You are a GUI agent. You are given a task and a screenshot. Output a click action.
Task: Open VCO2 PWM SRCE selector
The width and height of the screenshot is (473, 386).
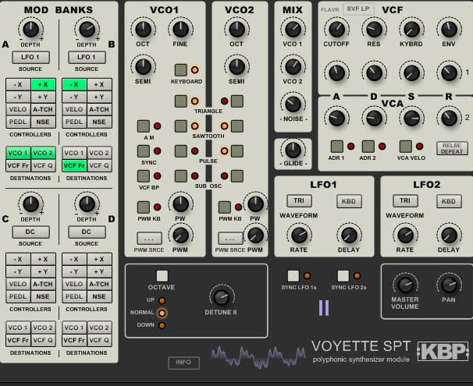pos(230,239)
